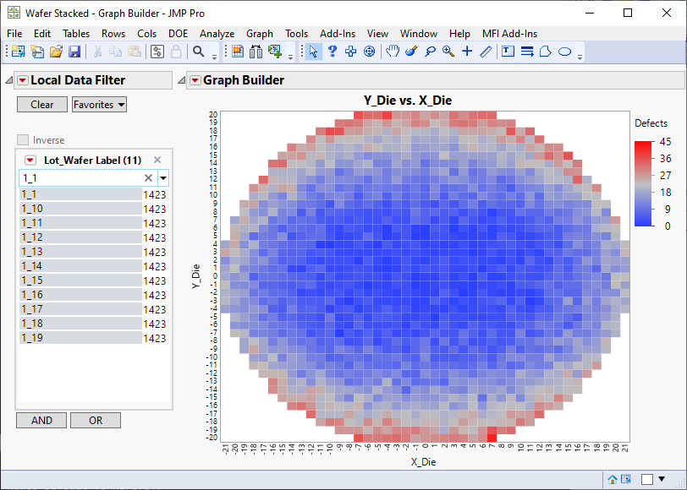This screenshot has width=687, height=490.
Task: Select the Annotate text box tool
Action: coord(508,52)
